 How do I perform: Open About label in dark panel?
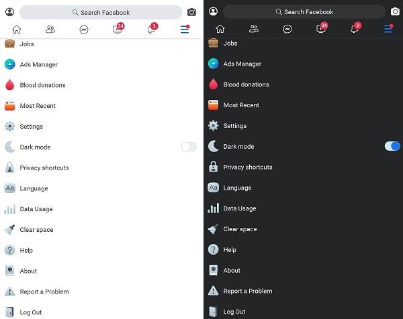tap(232, 270)
